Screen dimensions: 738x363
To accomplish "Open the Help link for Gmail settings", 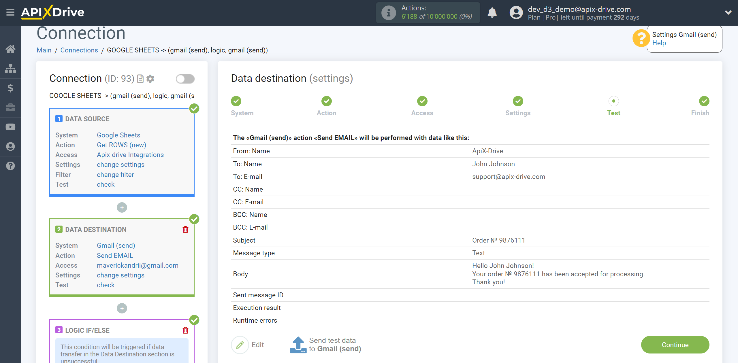I will [659, 43].
